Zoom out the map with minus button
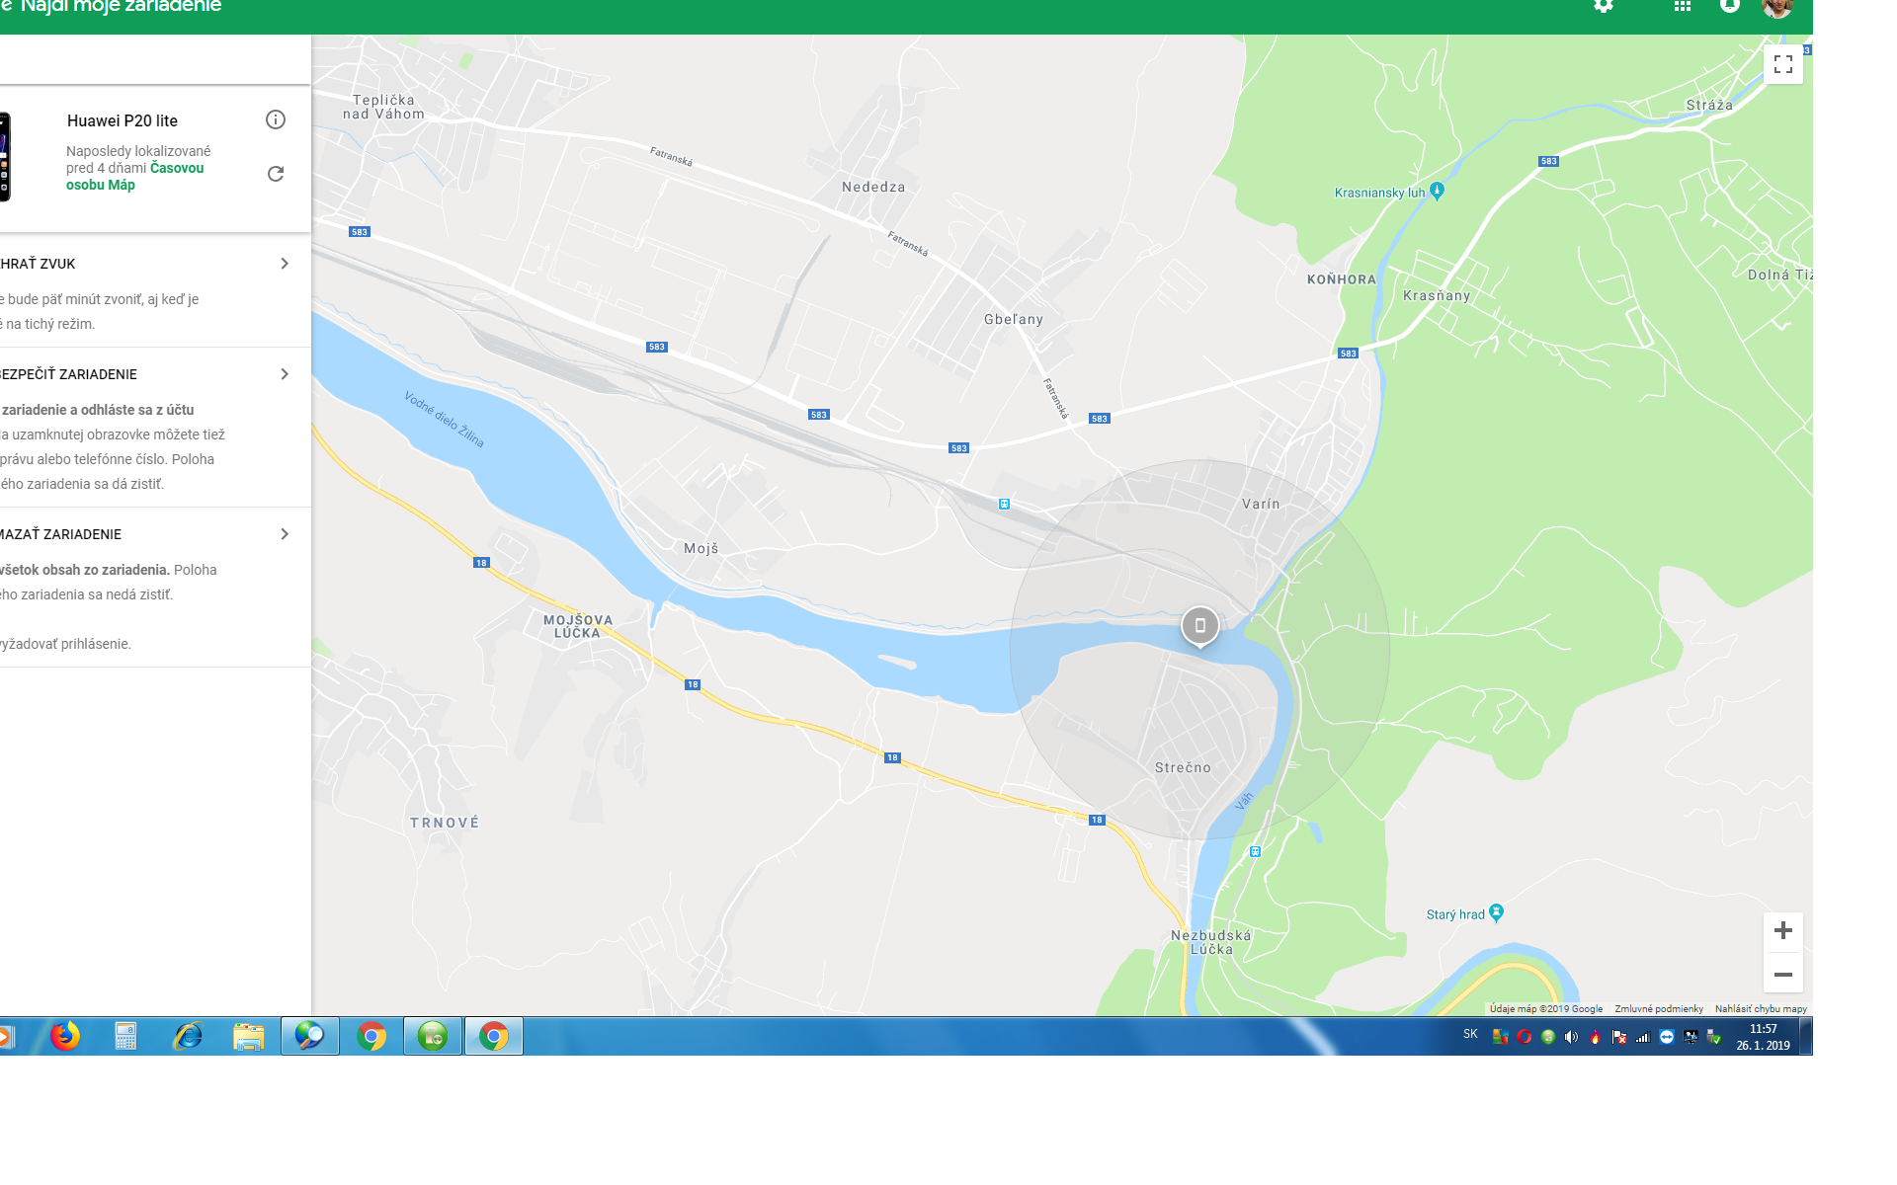Screen dimensions: 1897x1185 pos(1783,974)
